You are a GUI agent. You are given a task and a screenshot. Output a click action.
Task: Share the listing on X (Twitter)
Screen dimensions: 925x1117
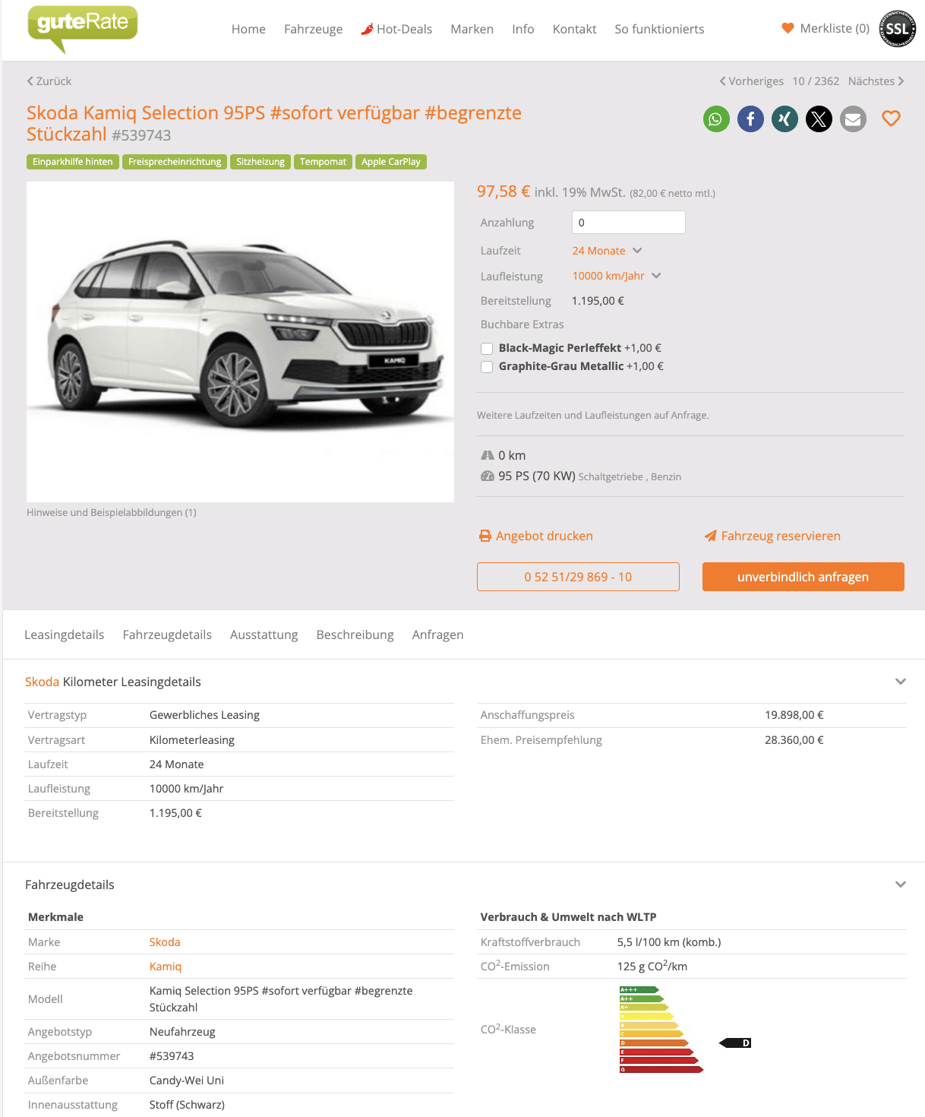point(819,119)
